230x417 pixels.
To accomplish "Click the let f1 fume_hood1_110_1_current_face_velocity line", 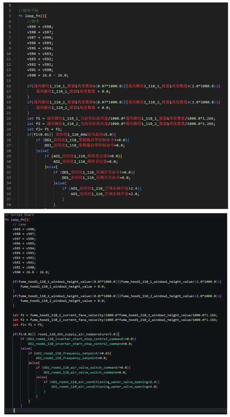I will pos(115,315).
